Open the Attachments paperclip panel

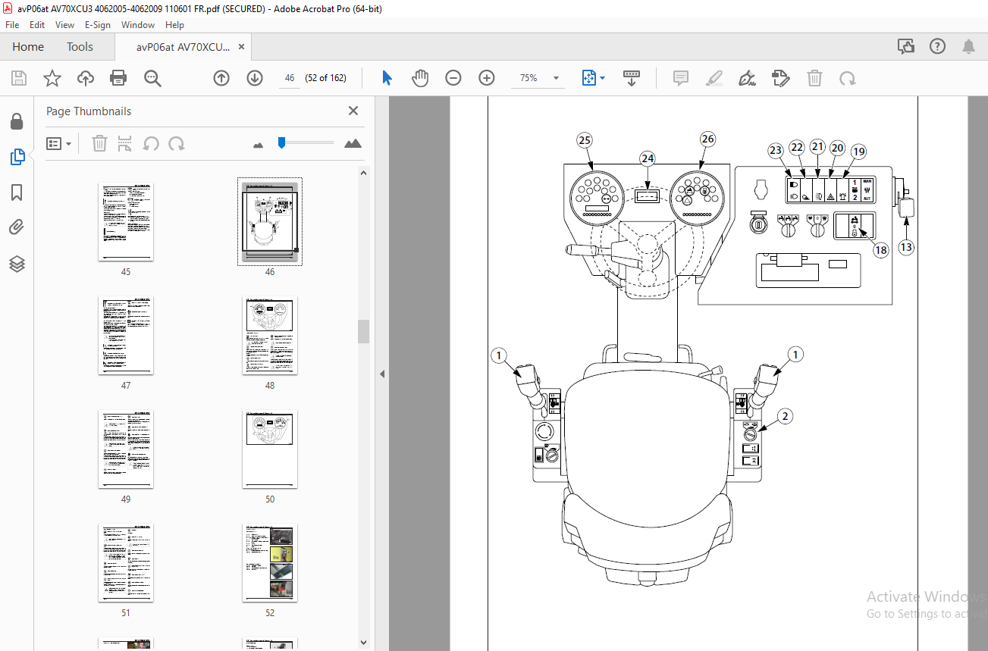17,227
